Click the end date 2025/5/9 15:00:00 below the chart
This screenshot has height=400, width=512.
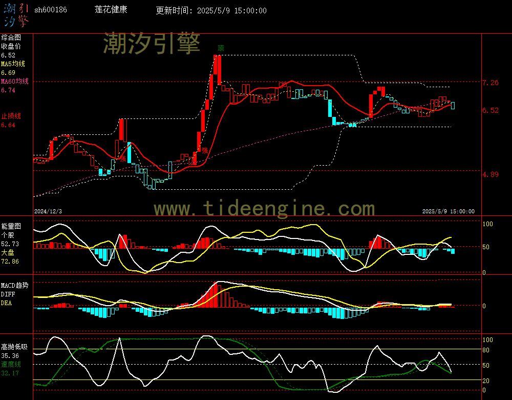tap(449, 211)
